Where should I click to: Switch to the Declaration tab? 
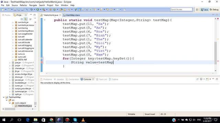coord(72,79)
